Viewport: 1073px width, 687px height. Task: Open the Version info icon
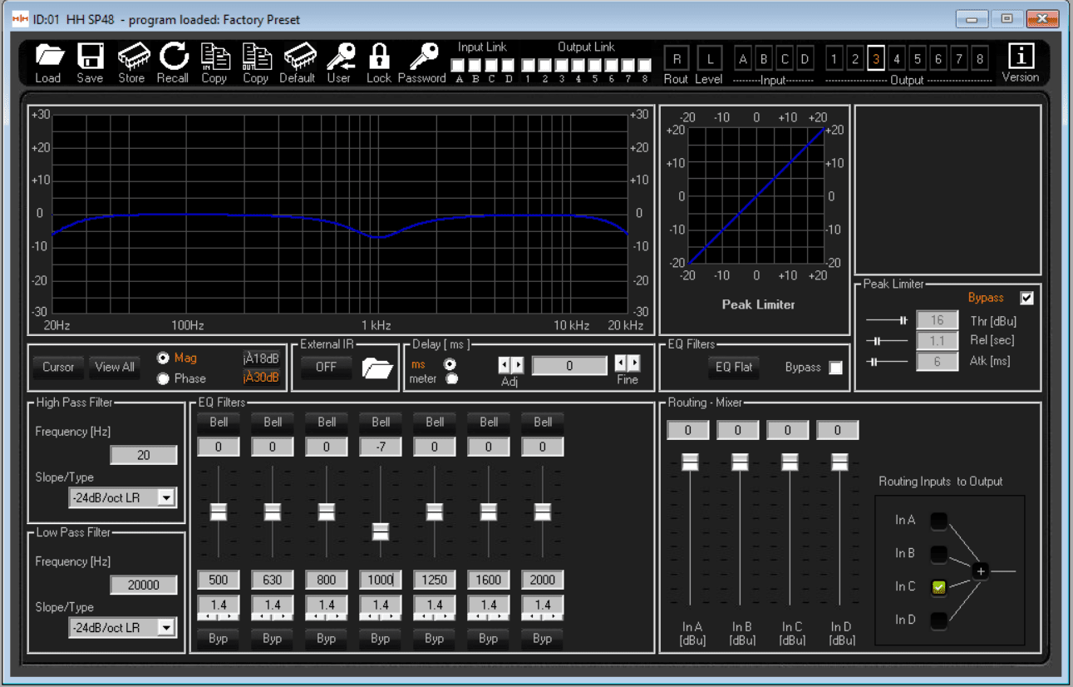(1021, 57)
